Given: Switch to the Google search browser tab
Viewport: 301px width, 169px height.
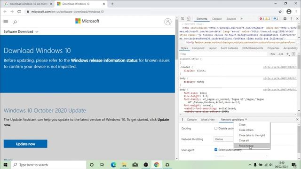Looking at the screenshot, I should click(28, 4).
